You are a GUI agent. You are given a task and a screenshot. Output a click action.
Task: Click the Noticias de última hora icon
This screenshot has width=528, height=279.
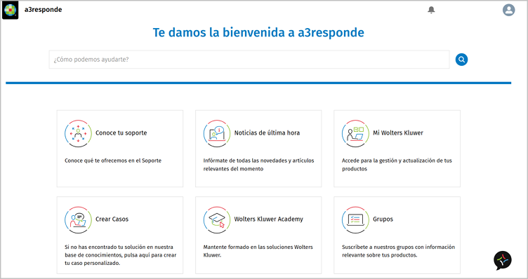point(217,133)
